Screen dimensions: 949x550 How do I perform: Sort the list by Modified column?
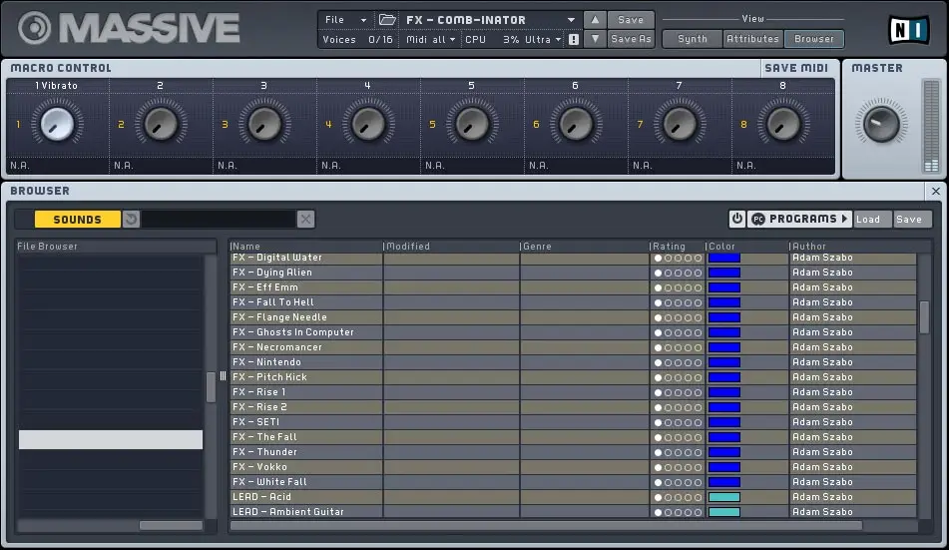pyautogui.click(x=451, y=246)
